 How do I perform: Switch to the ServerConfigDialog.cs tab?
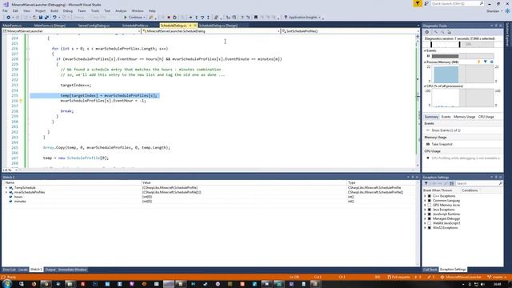click(94, 26)
